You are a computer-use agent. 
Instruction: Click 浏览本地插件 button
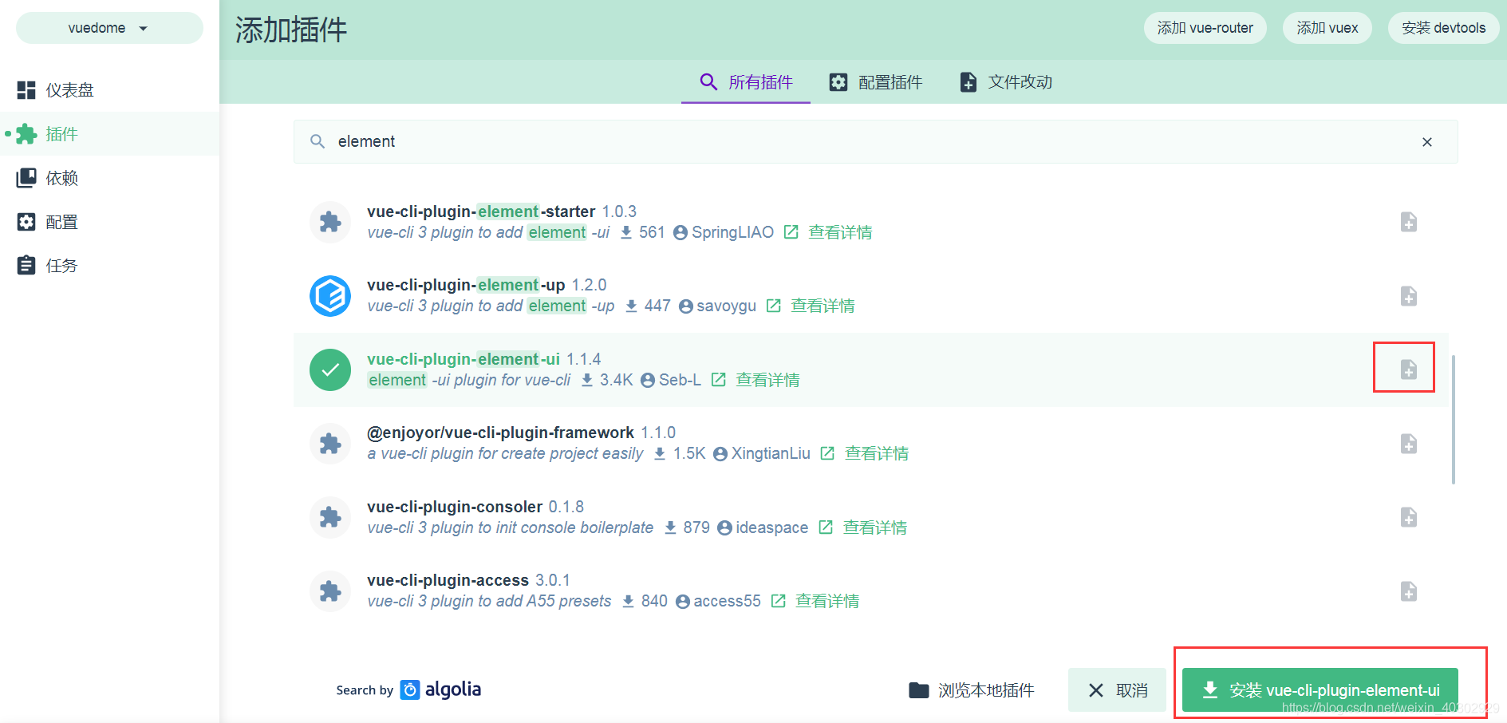tap(971, 690)
